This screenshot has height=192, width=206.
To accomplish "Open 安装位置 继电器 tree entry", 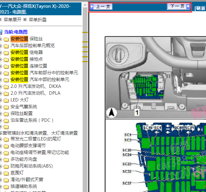I will point(26,52).
